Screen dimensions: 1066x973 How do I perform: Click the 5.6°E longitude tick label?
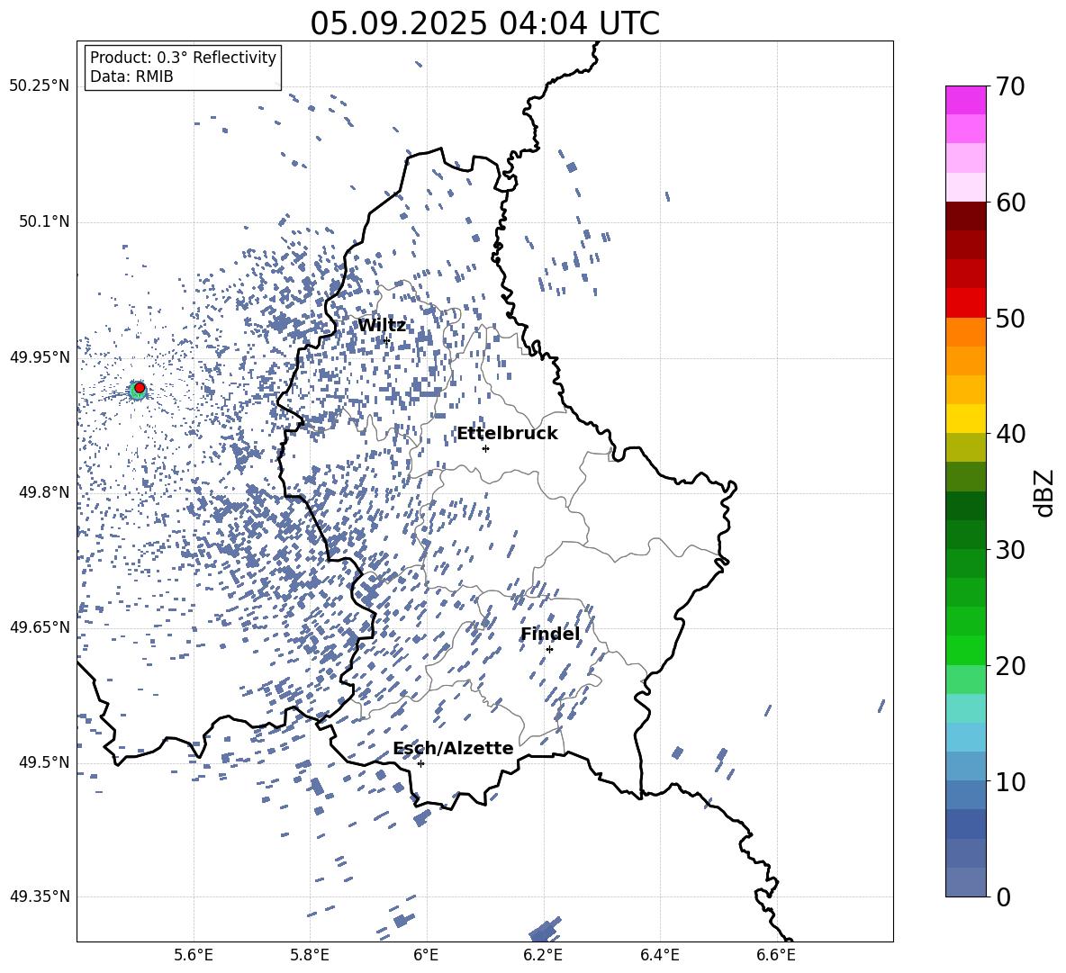[194, 955]
